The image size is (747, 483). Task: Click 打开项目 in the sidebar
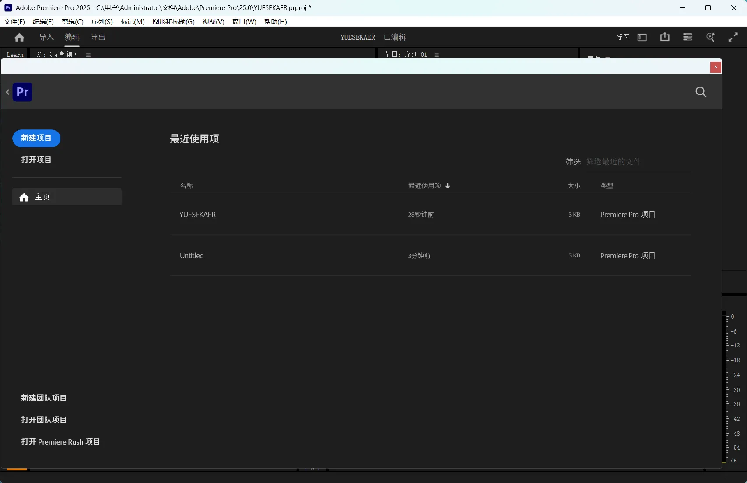(x=36, y=160)
